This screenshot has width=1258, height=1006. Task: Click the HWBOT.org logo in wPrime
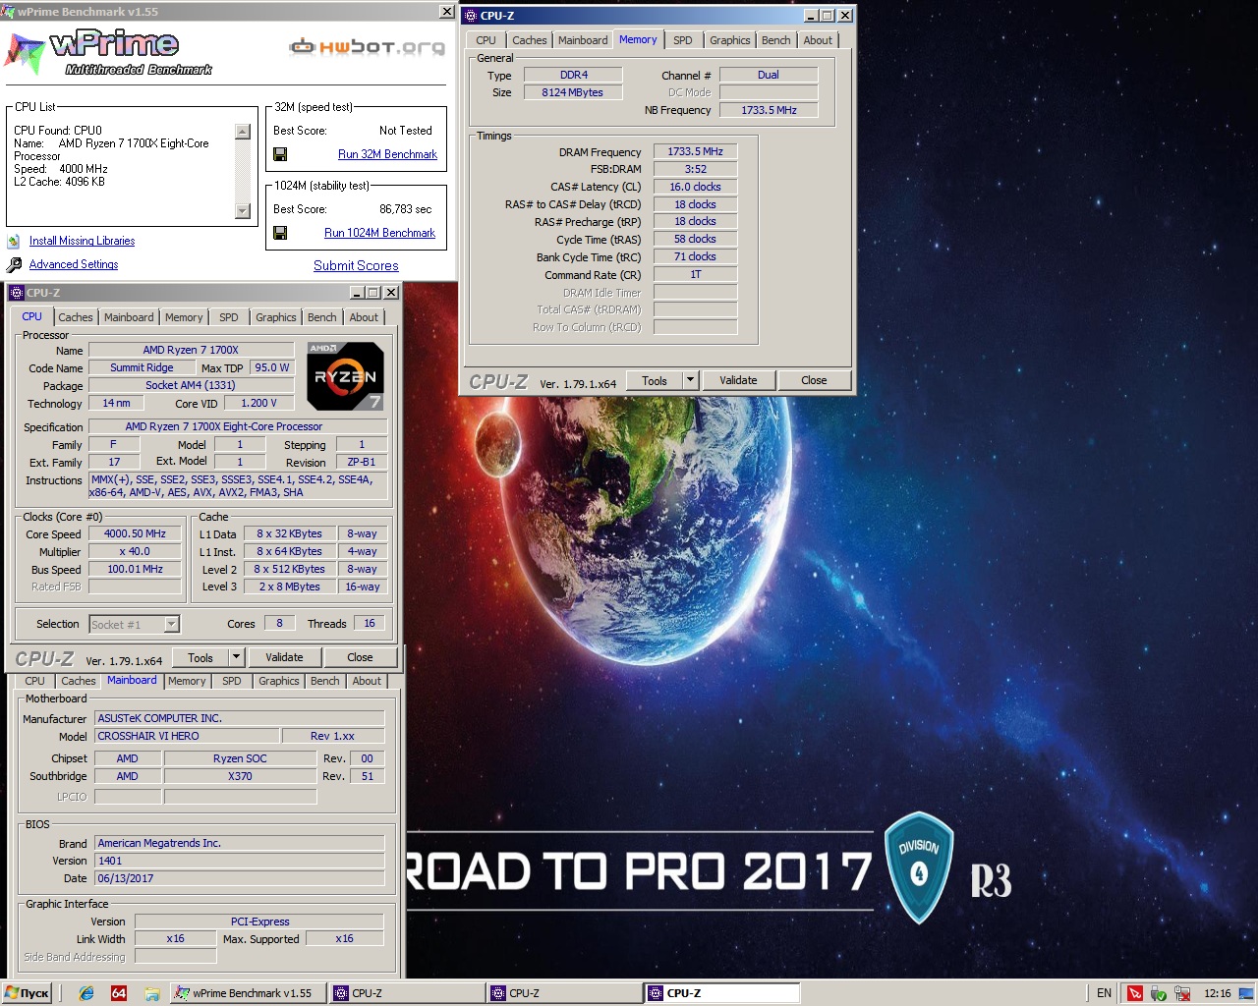(x=367, y=46)
